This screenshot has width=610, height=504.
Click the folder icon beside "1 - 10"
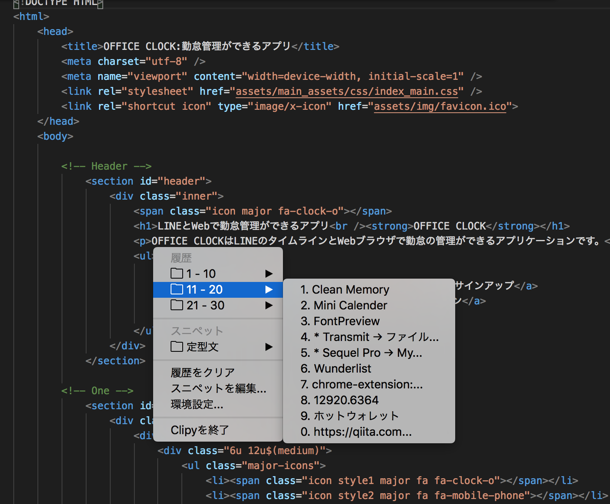pos(177,273)
